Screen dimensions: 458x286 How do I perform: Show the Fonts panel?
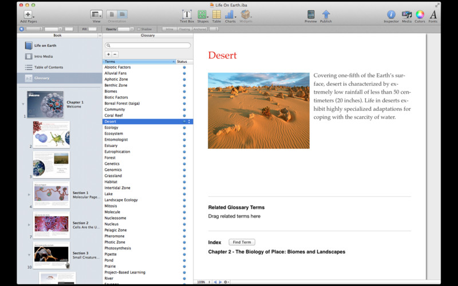pos(433,15)
